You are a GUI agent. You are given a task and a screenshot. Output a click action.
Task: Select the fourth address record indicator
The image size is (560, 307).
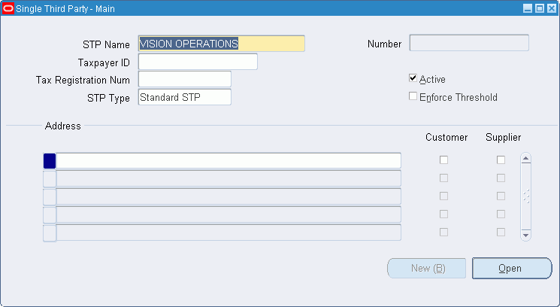click(50, 214)
